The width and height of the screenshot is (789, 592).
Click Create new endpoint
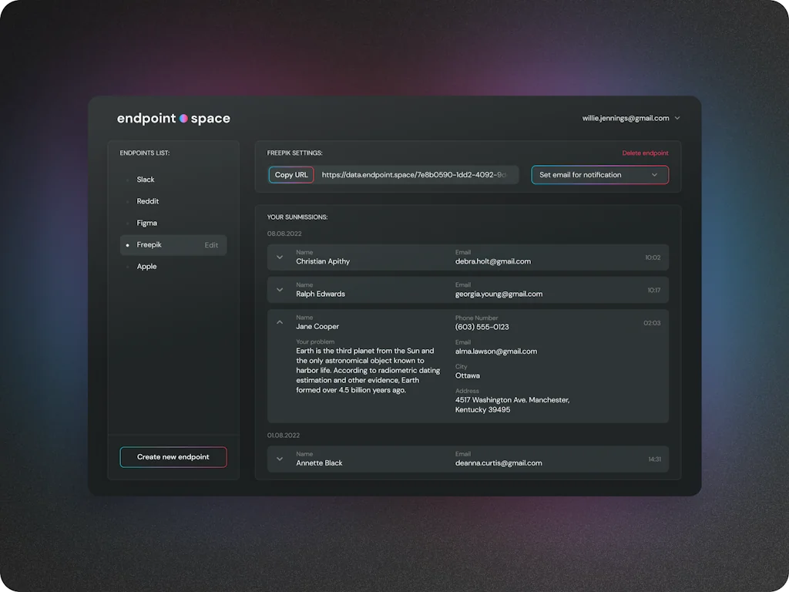[173, 456]
